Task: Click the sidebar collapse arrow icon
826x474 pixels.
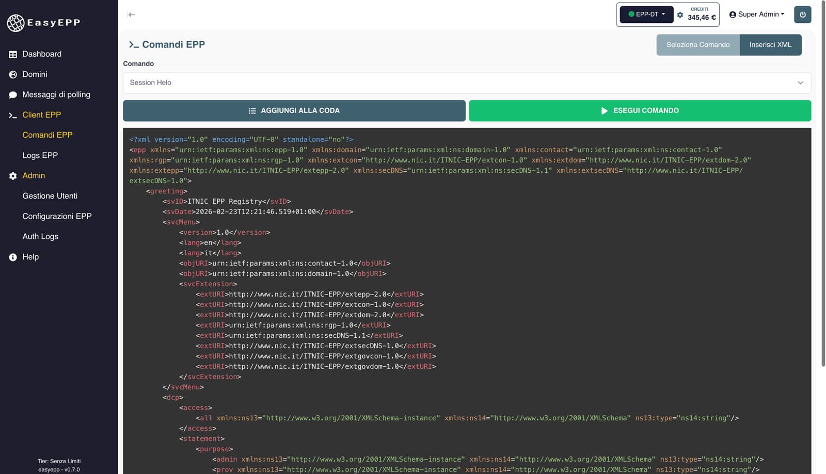Action: click(131, 15)
